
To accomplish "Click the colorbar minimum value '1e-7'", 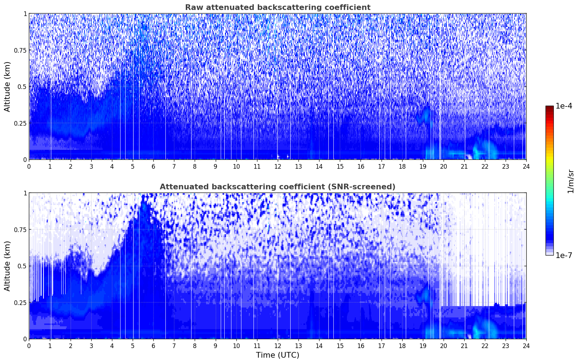I will (564, 255).
